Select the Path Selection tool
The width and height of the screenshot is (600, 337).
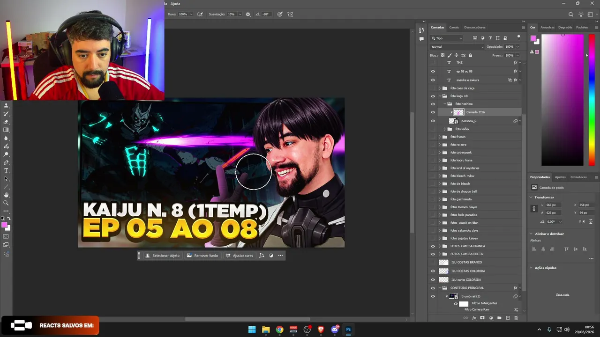pyautogui.click(x=6, y=178)
